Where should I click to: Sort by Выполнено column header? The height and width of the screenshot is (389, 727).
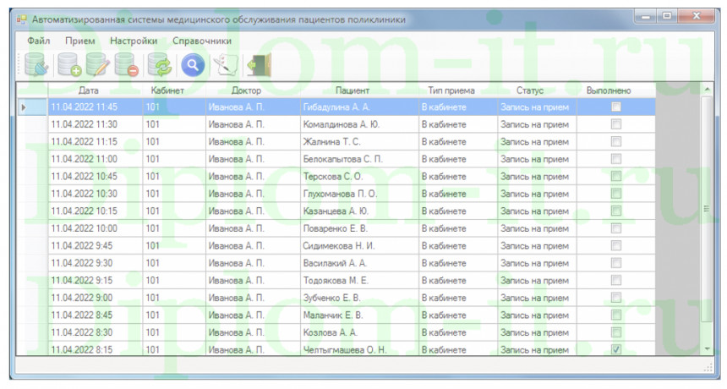pyautogui.click(x=615, y=90)
